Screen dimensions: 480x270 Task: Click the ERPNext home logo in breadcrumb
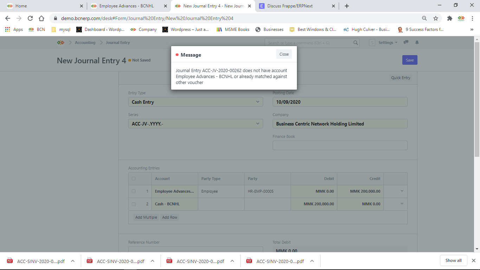tap(60, 43)
